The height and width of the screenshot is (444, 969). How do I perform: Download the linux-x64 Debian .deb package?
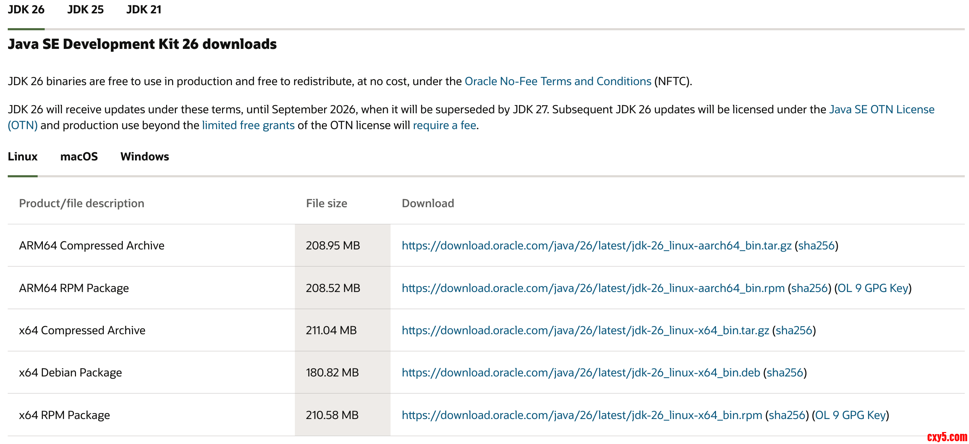(x=581, y=373)
